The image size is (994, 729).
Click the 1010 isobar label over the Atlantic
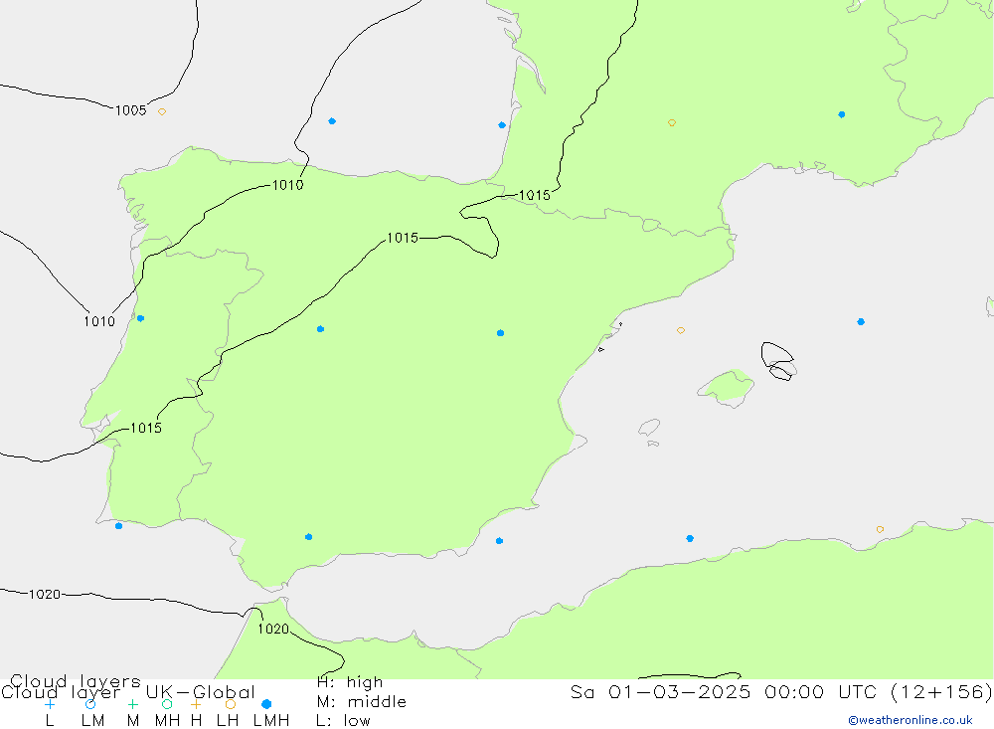99,321
